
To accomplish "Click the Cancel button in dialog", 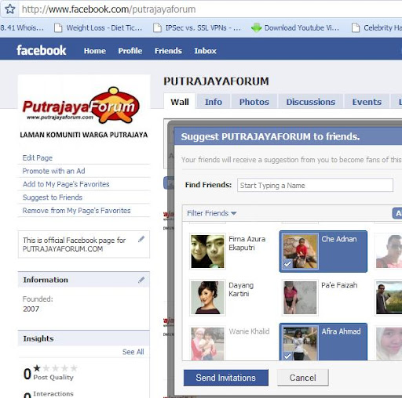I will click(x=302, y=378).
